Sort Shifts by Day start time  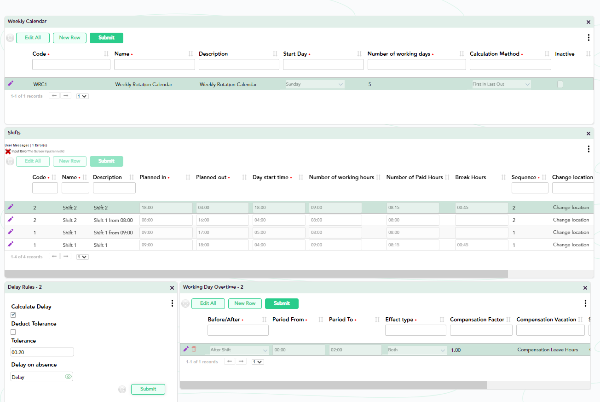301,177
